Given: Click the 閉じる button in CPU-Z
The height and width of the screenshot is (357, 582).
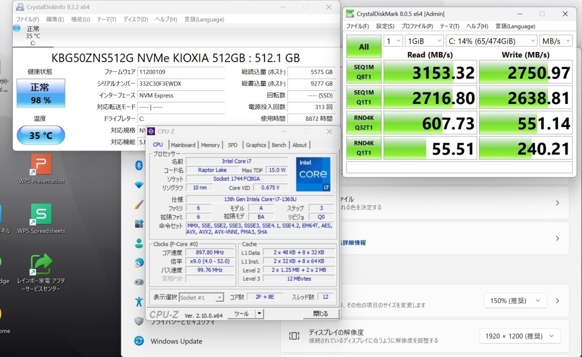Looking at the screenshot, I should 320,314.
